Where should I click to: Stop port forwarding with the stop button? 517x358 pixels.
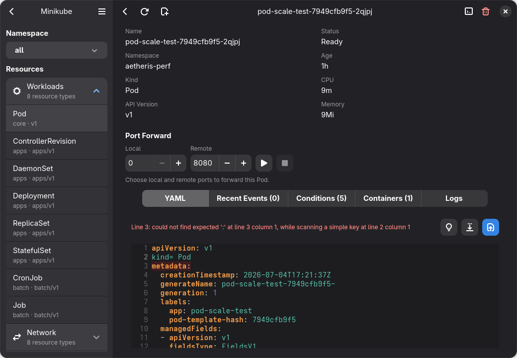(x=285, y=163)
